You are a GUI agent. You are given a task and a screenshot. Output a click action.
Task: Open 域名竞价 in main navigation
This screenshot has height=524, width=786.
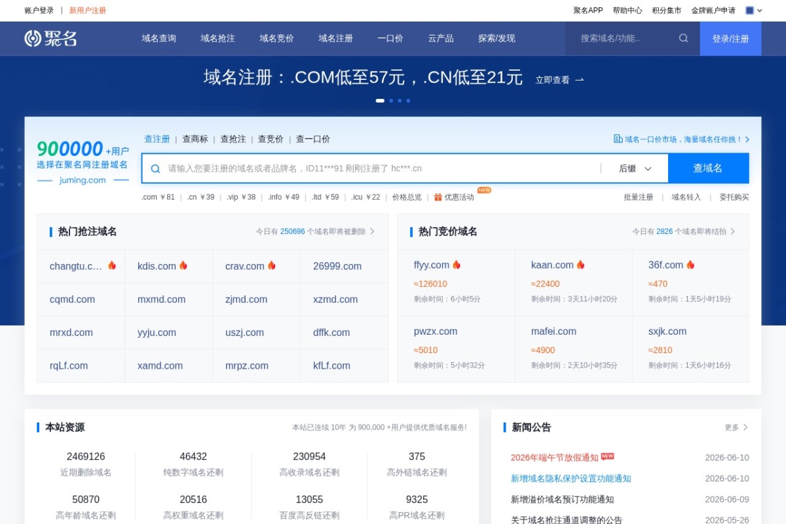(277, 39)
